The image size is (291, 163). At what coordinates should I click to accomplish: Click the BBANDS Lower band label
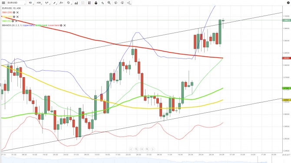point(53,26)
